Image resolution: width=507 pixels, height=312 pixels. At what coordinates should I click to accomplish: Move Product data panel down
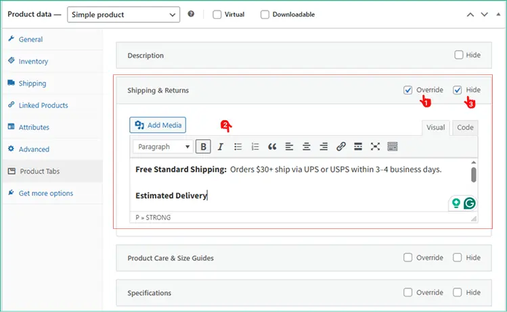485,14
